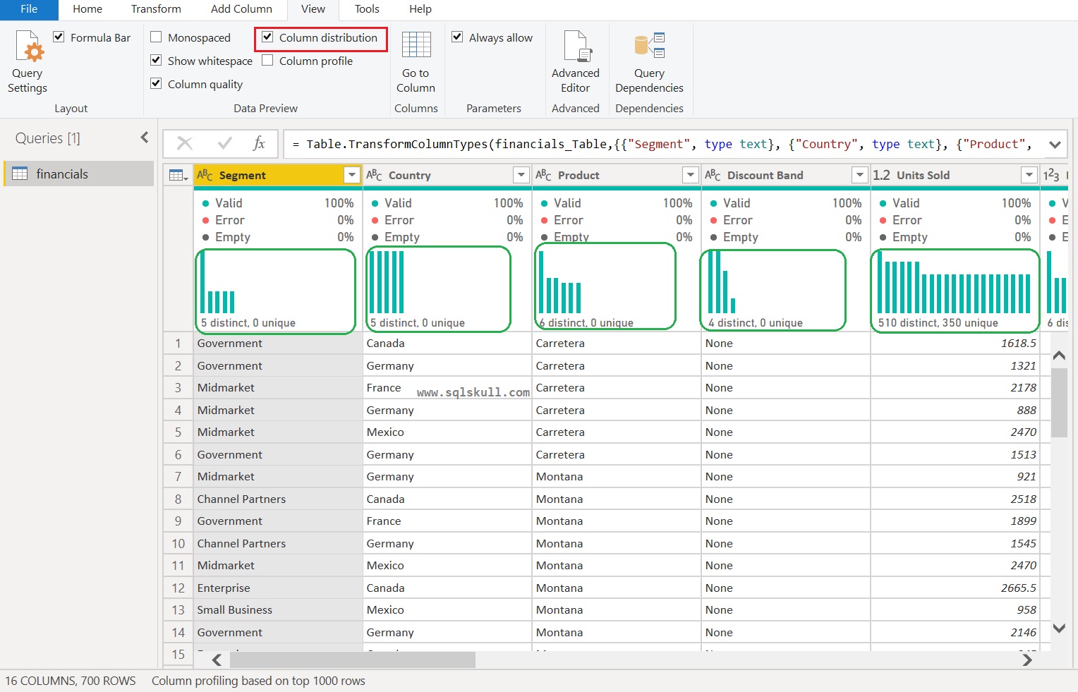Open the File menu

tap(29, 9)
